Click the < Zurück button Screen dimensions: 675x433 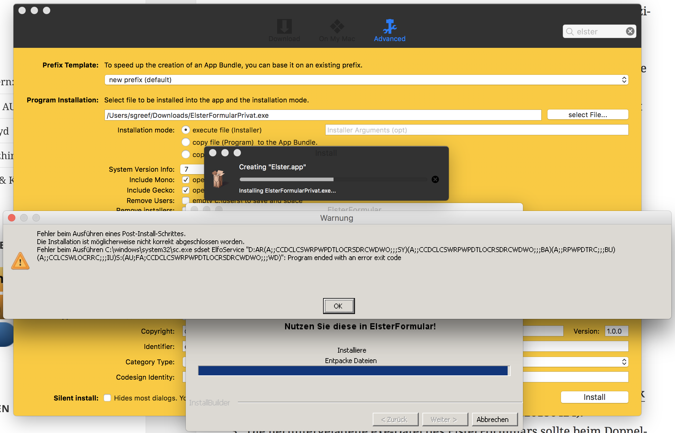(395, 419)
